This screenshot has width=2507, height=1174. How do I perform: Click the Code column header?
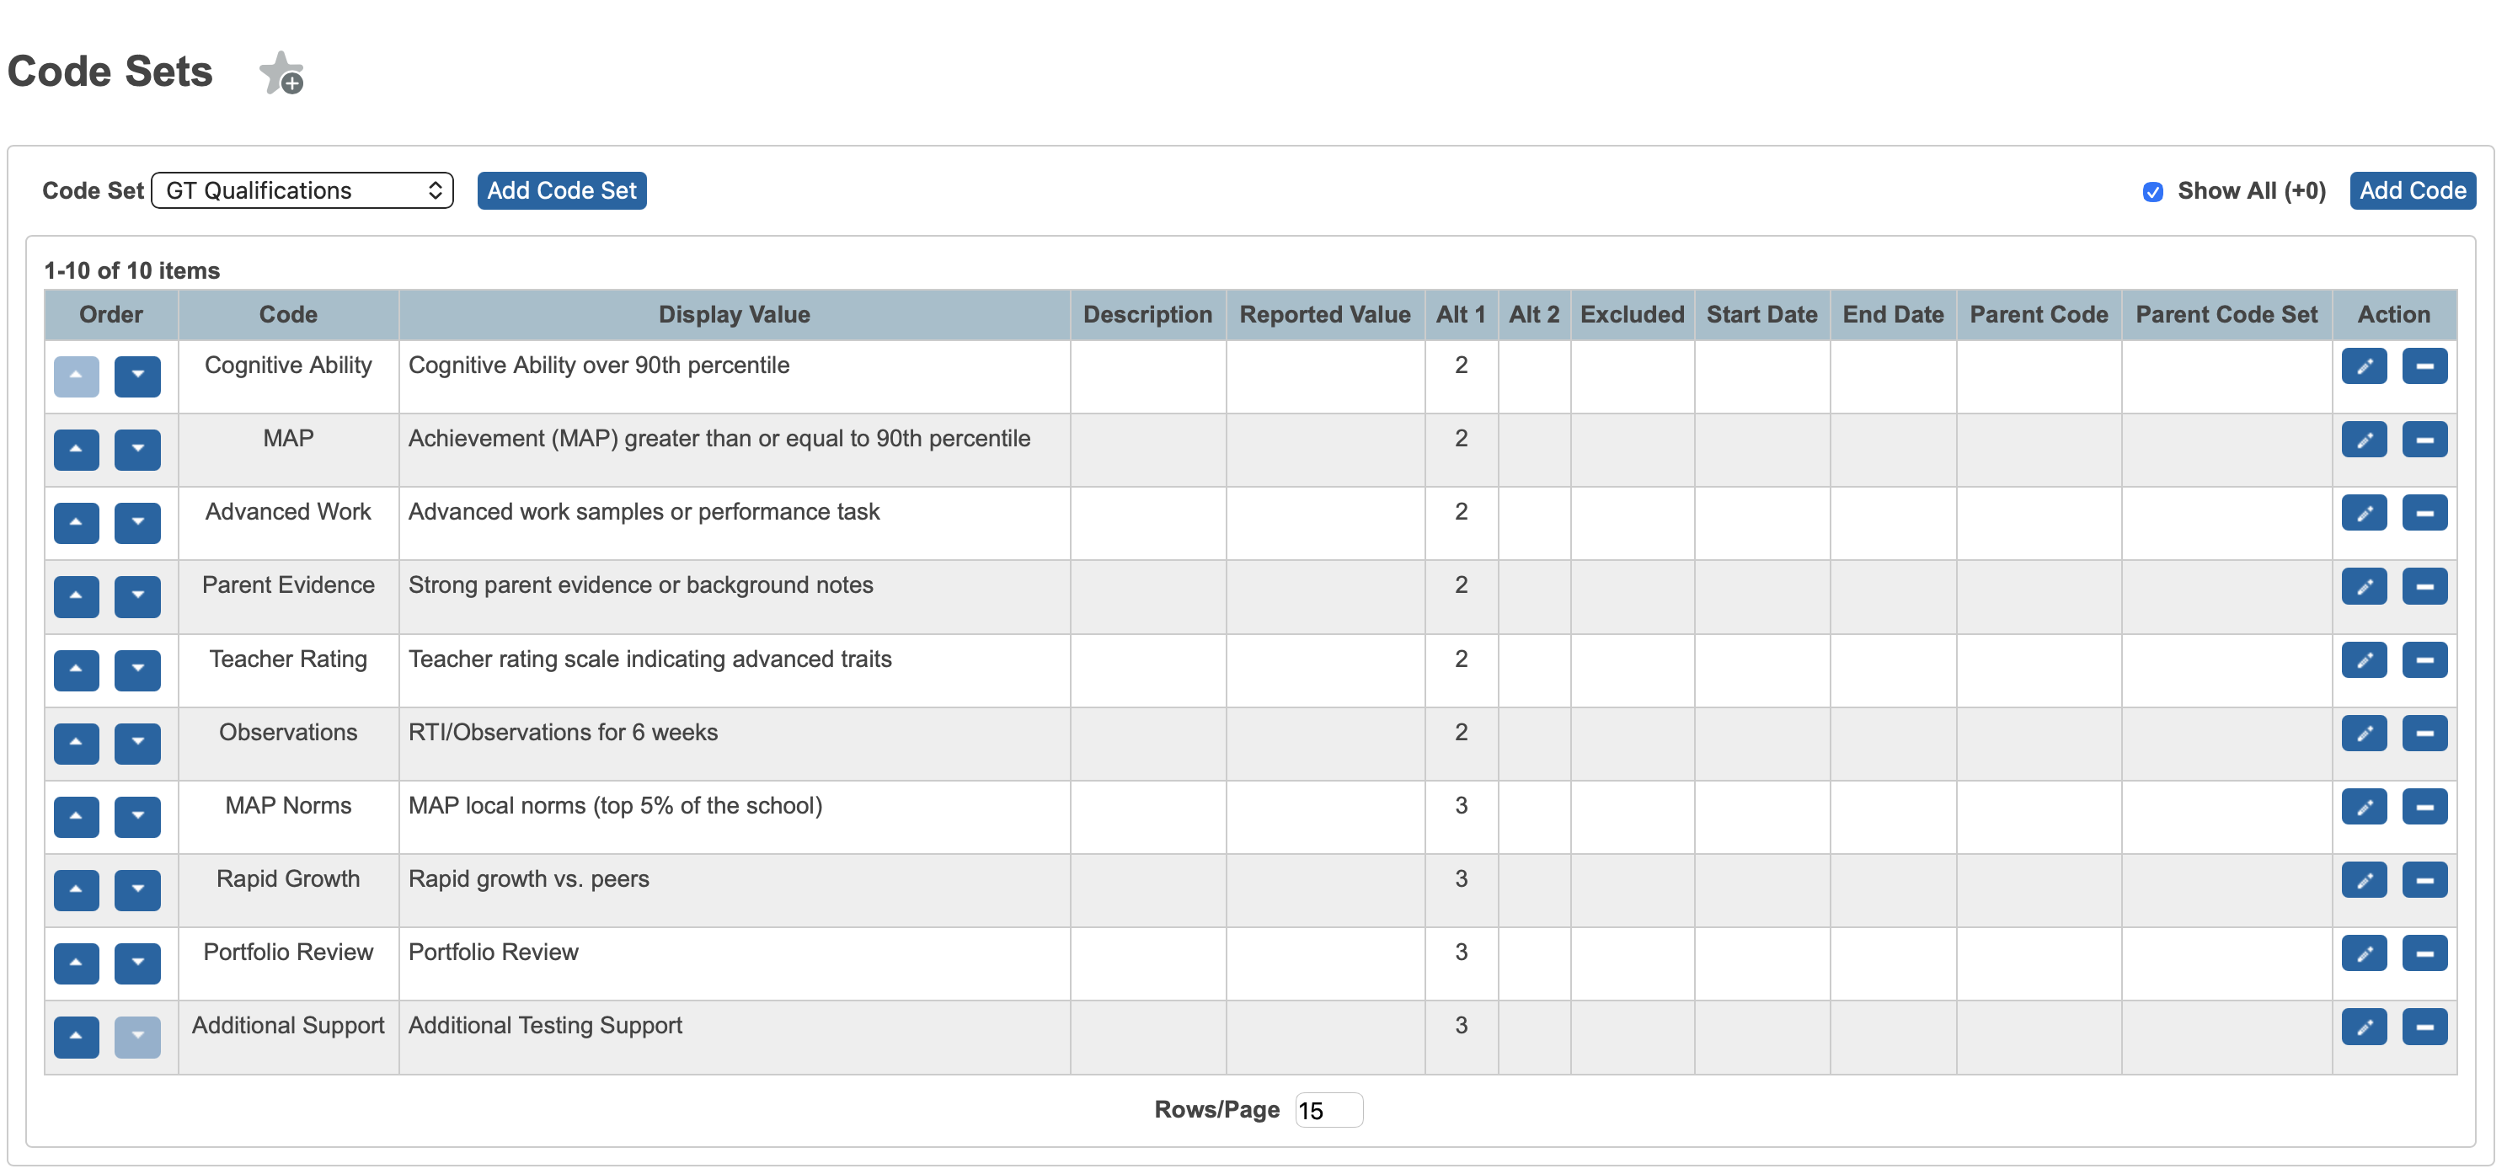(288, 314)
